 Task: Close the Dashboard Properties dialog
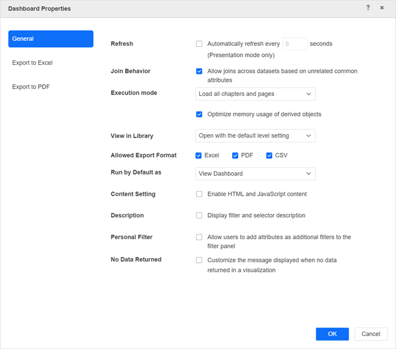tap(382, 8)
